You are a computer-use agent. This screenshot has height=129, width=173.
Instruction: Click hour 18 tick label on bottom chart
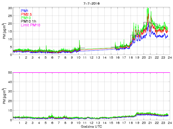coord(131,123)
